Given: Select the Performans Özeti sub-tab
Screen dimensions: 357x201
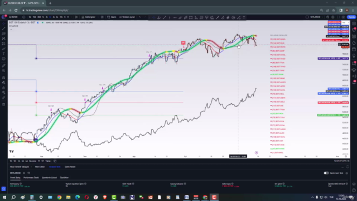Looking at the screenshot, I should click(x=31, y=178).
